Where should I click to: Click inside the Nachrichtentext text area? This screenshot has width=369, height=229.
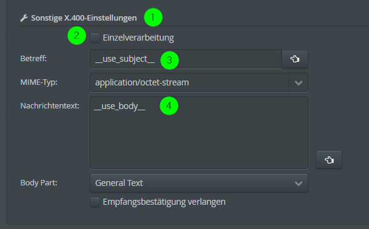(199, 133)
